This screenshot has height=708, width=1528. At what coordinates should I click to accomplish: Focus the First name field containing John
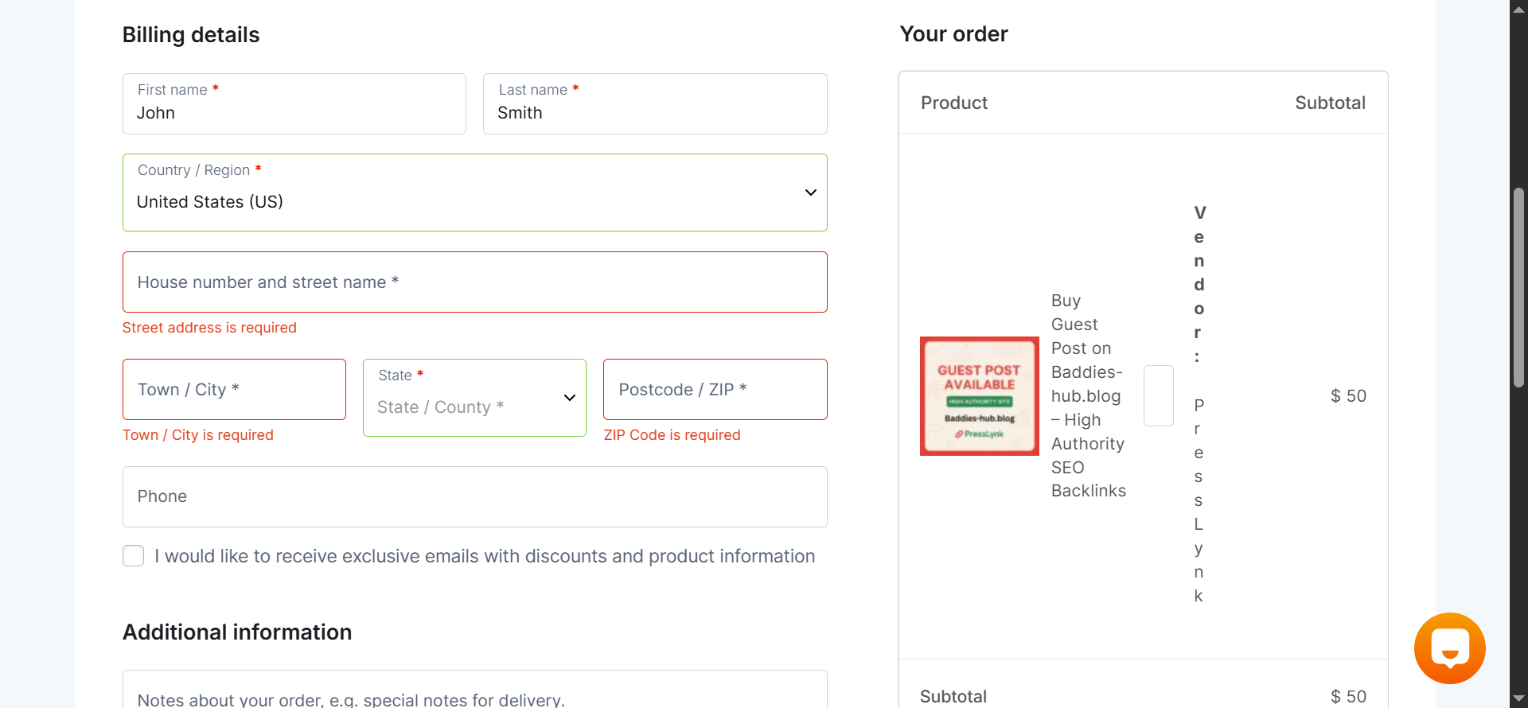(294, 104)
